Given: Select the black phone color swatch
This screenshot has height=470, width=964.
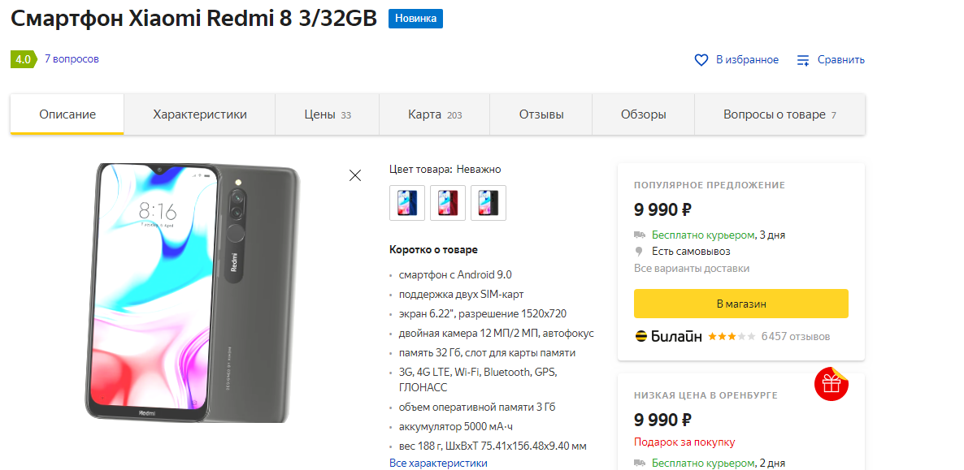Looking at the screenshot, I should click(x=489, y=203).
